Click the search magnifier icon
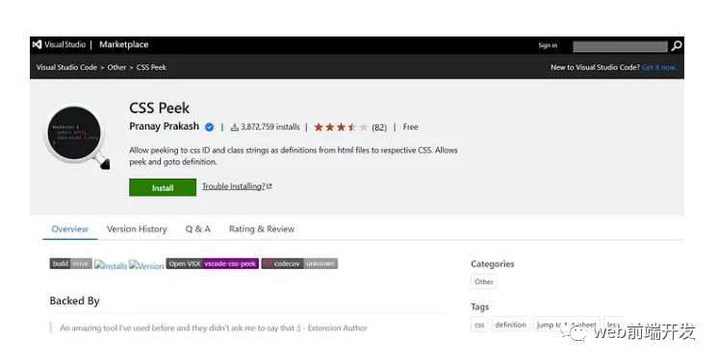This screenshot has height=362, width=718. click(677, 46)
